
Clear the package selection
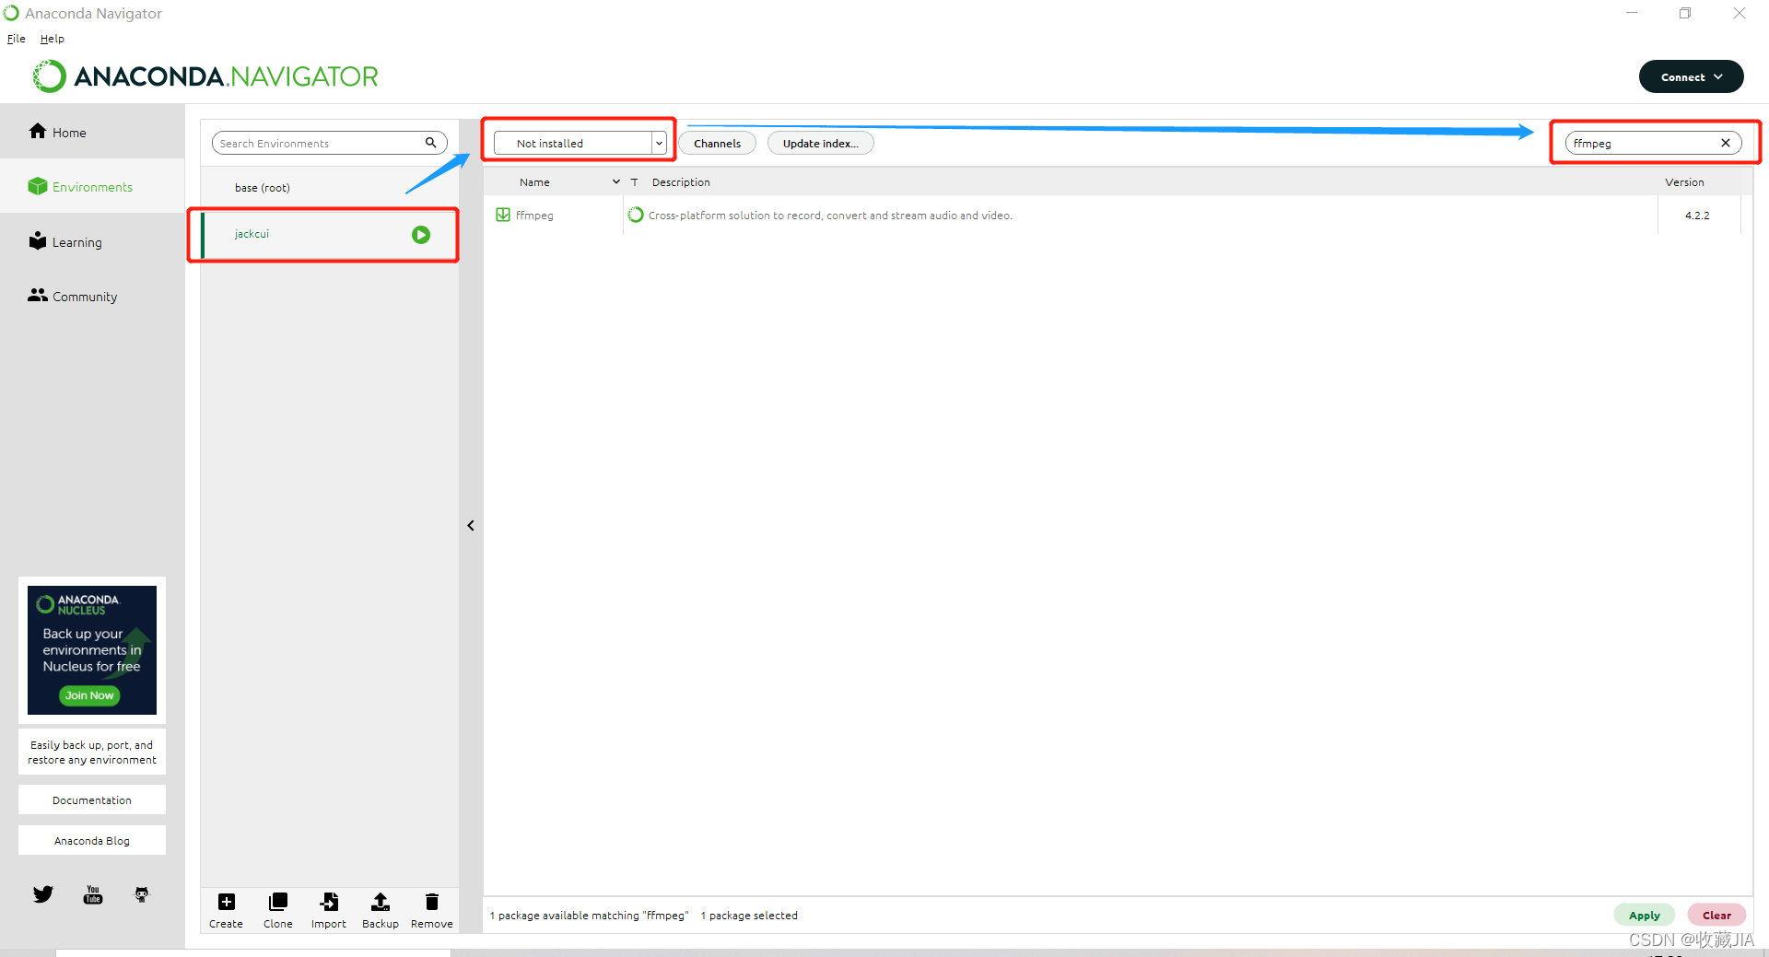1716,915
